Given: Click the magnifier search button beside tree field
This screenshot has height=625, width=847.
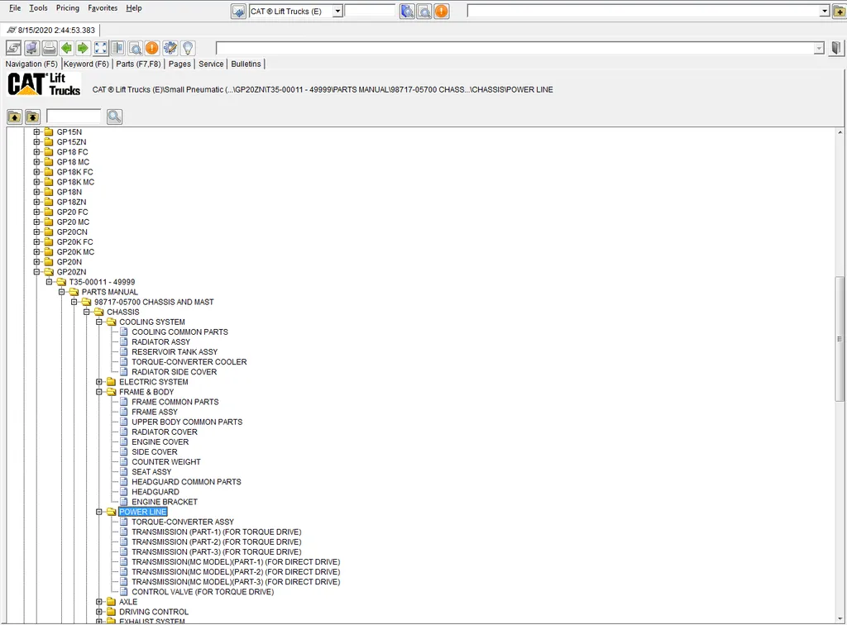Looking at the screenshot, I should [x=114, y=117].
